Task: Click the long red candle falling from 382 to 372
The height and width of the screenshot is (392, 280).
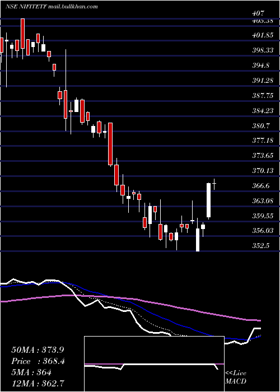Action: [110, 144]
